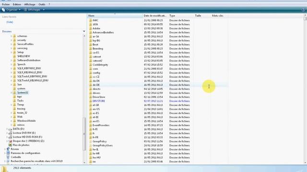Sort by Date de modification column

pos(155,16)
